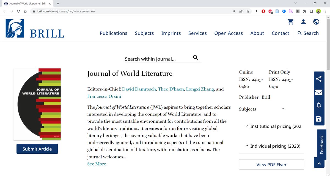Open the Imprints menu
Screen dimensions: 330x176
pos(171,33)
